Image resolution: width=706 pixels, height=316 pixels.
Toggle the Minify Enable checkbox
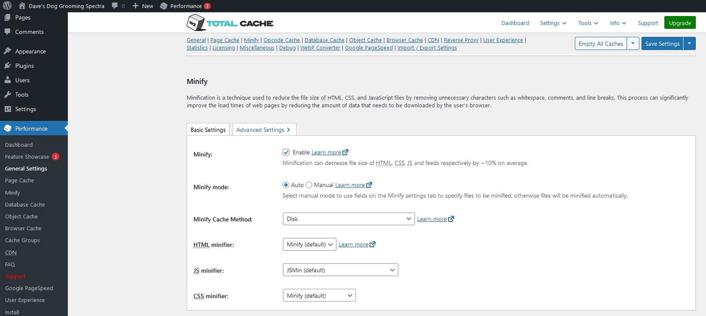point(286,152)
